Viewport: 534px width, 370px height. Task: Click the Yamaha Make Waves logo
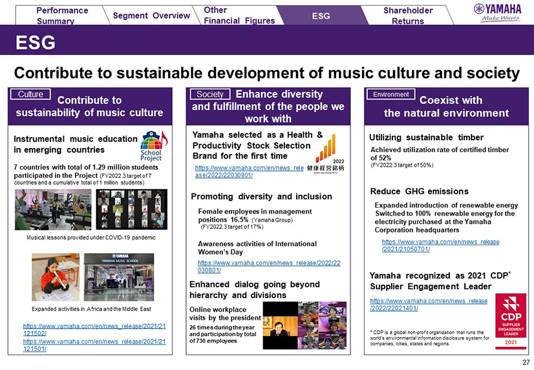[x=497, y=12]
